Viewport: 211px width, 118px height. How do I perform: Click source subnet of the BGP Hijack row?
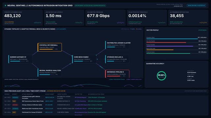pyautogui.click(x=49, y=101)
